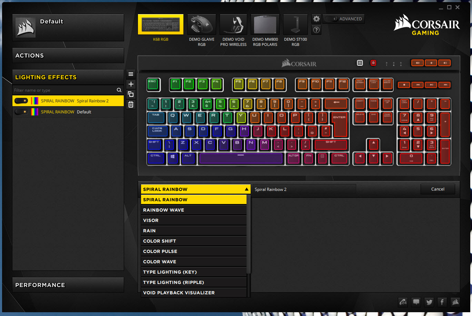
Task: Click the volume down key on keyboard preview
Action: (x=431, y=63)
